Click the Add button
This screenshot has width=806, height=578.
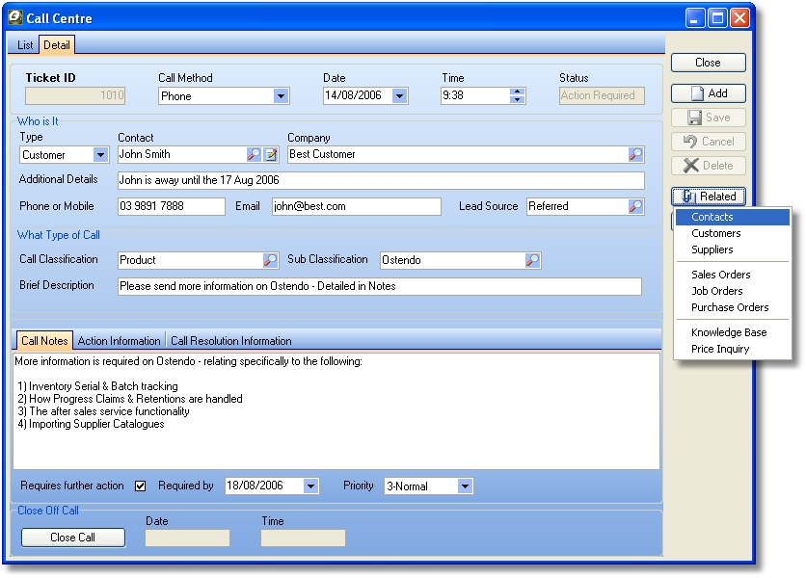pyautogui.click(x=709, y=93)
